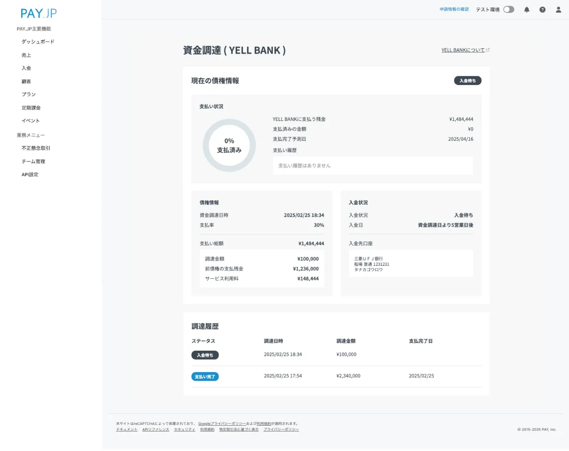
Task: Click the 支払率 value 30%
Action: tap(319, 225)
